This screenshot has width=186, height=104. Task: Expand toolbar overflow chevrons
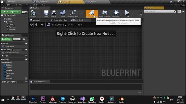pos(141,14)
